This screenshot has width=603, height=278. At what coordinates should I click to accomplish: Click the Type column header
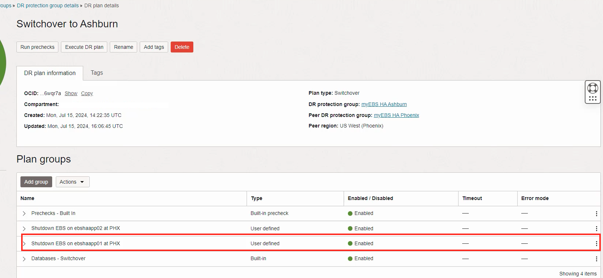point(256,198)
